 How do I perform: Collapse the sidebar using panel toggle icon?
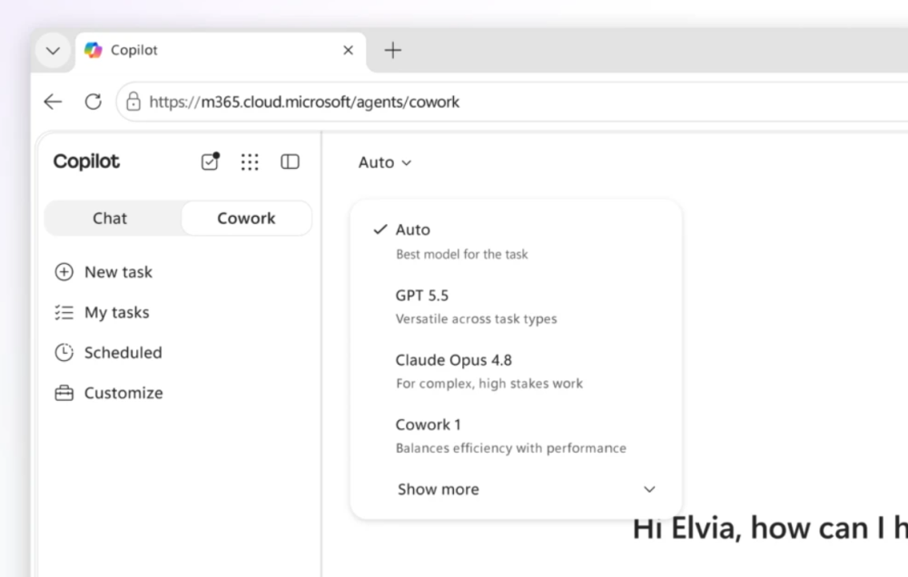click(291, 161)
